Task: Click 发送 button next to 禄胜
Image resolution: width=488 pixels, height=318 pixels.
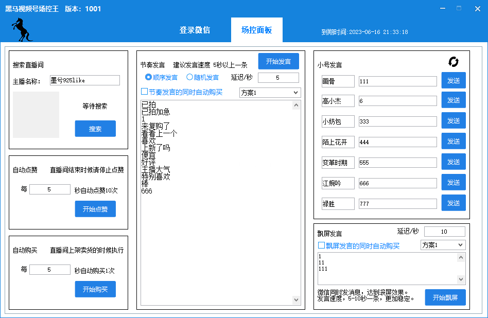Action: [x=454, y=203]
